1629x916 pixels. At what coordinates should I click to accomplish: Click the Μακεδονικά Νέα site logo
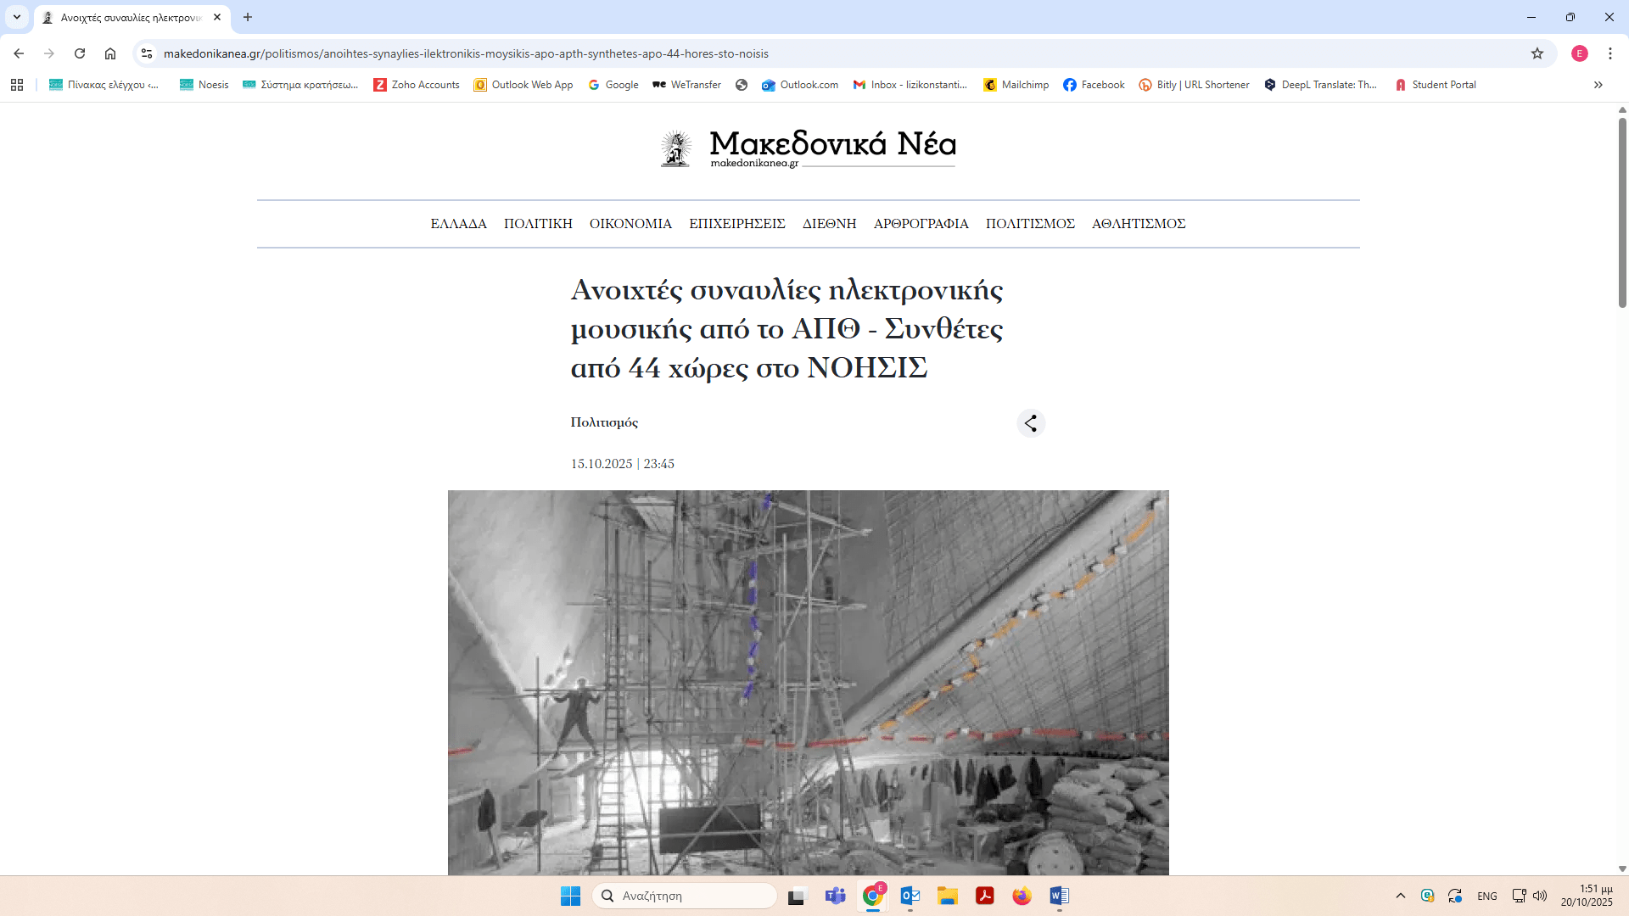808,148
